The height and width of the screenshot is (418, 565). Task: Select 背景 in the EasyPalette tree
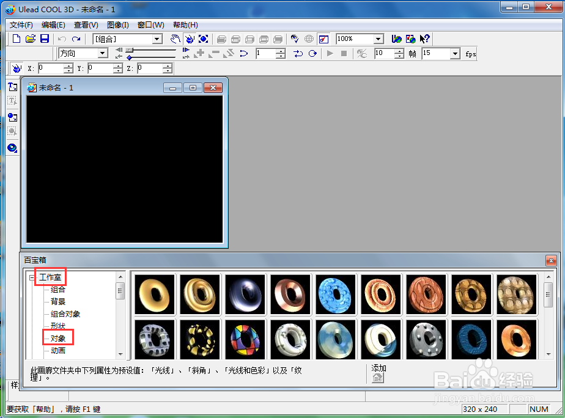point(58,302)
